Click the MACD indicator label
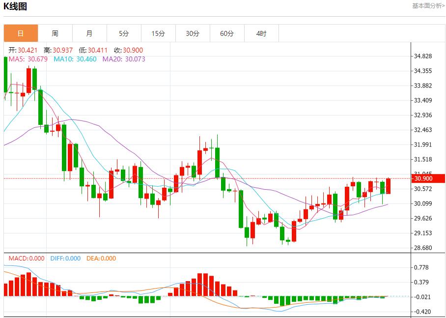446x318 pixels. [26, 258]
